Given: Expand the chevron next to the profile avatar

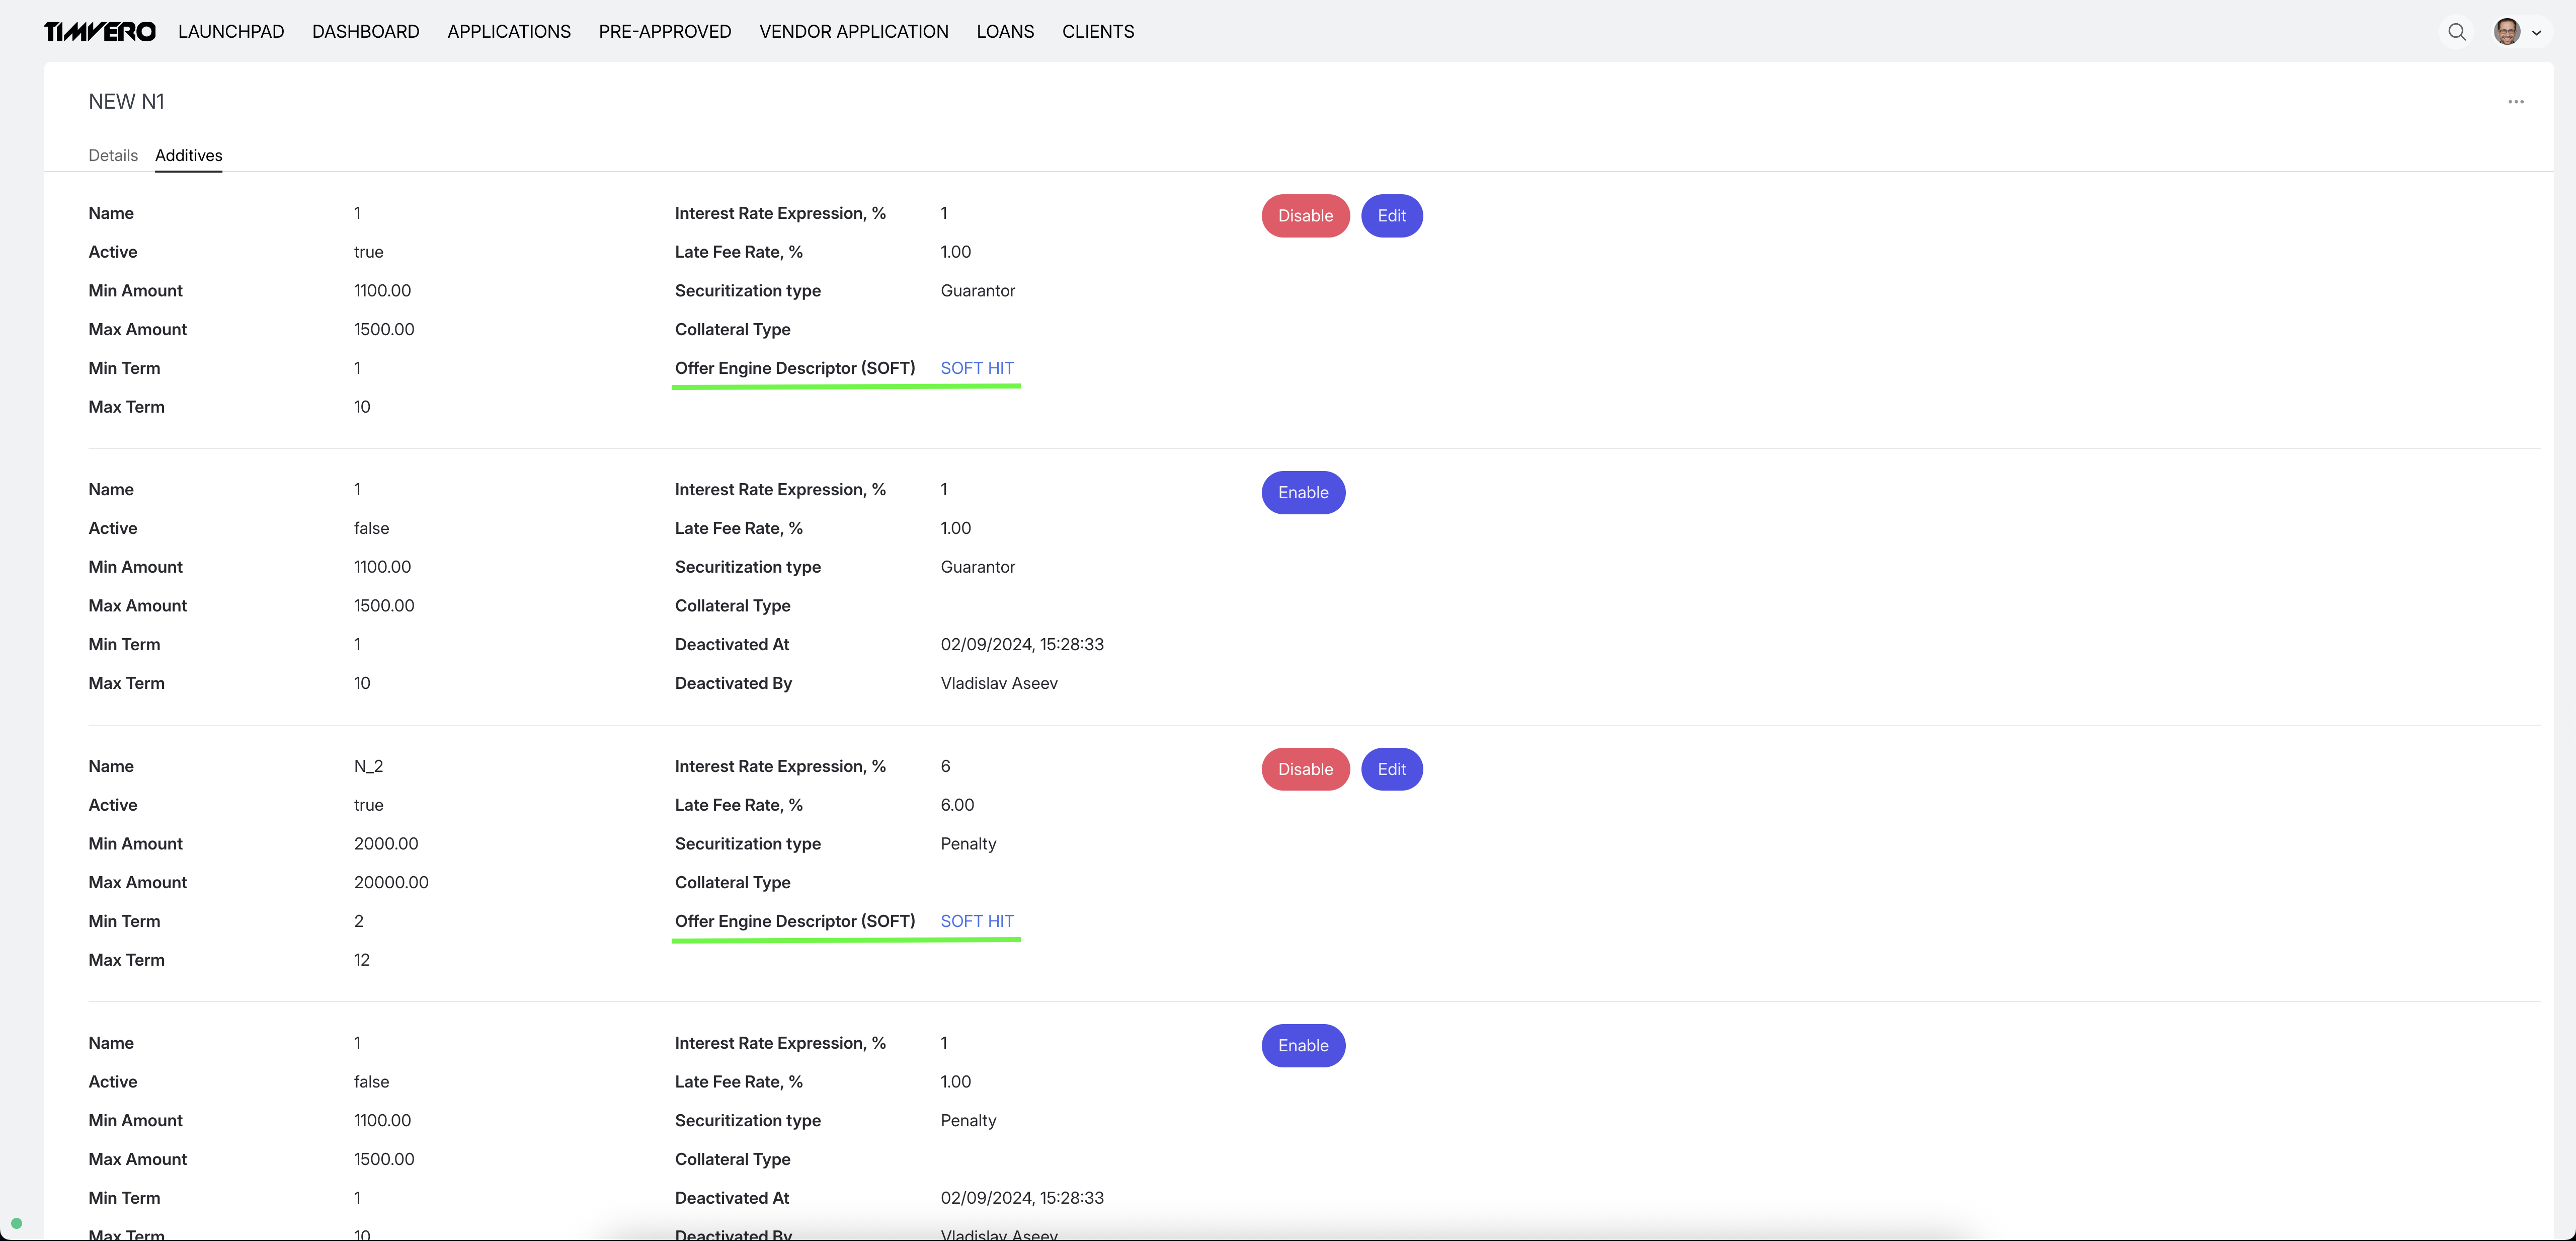Looking at the screenshot, I should coord(2538,32).
